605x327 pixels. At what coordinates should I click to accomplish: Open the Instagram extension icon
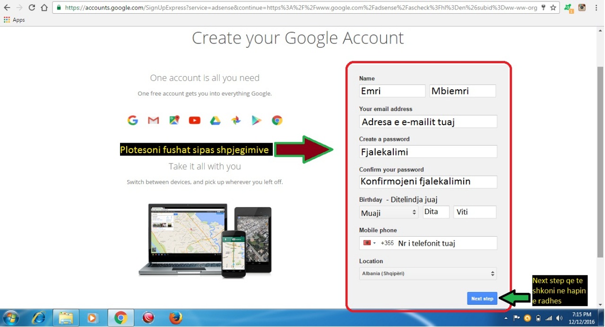[x=582, y=8]
